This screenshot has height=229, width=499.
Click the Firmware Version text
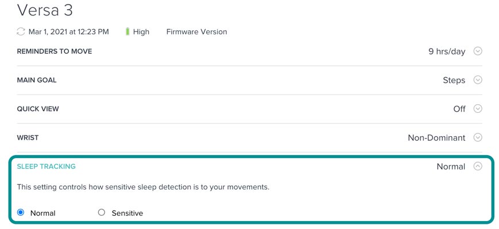[196, 32]
